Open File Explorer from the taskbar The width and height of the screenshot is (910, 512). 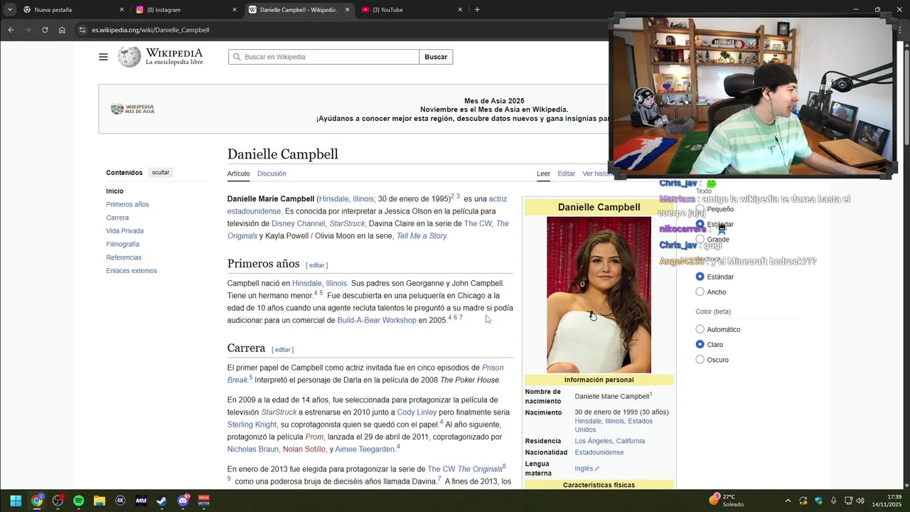pyautogui.click(x=100, y=501)
